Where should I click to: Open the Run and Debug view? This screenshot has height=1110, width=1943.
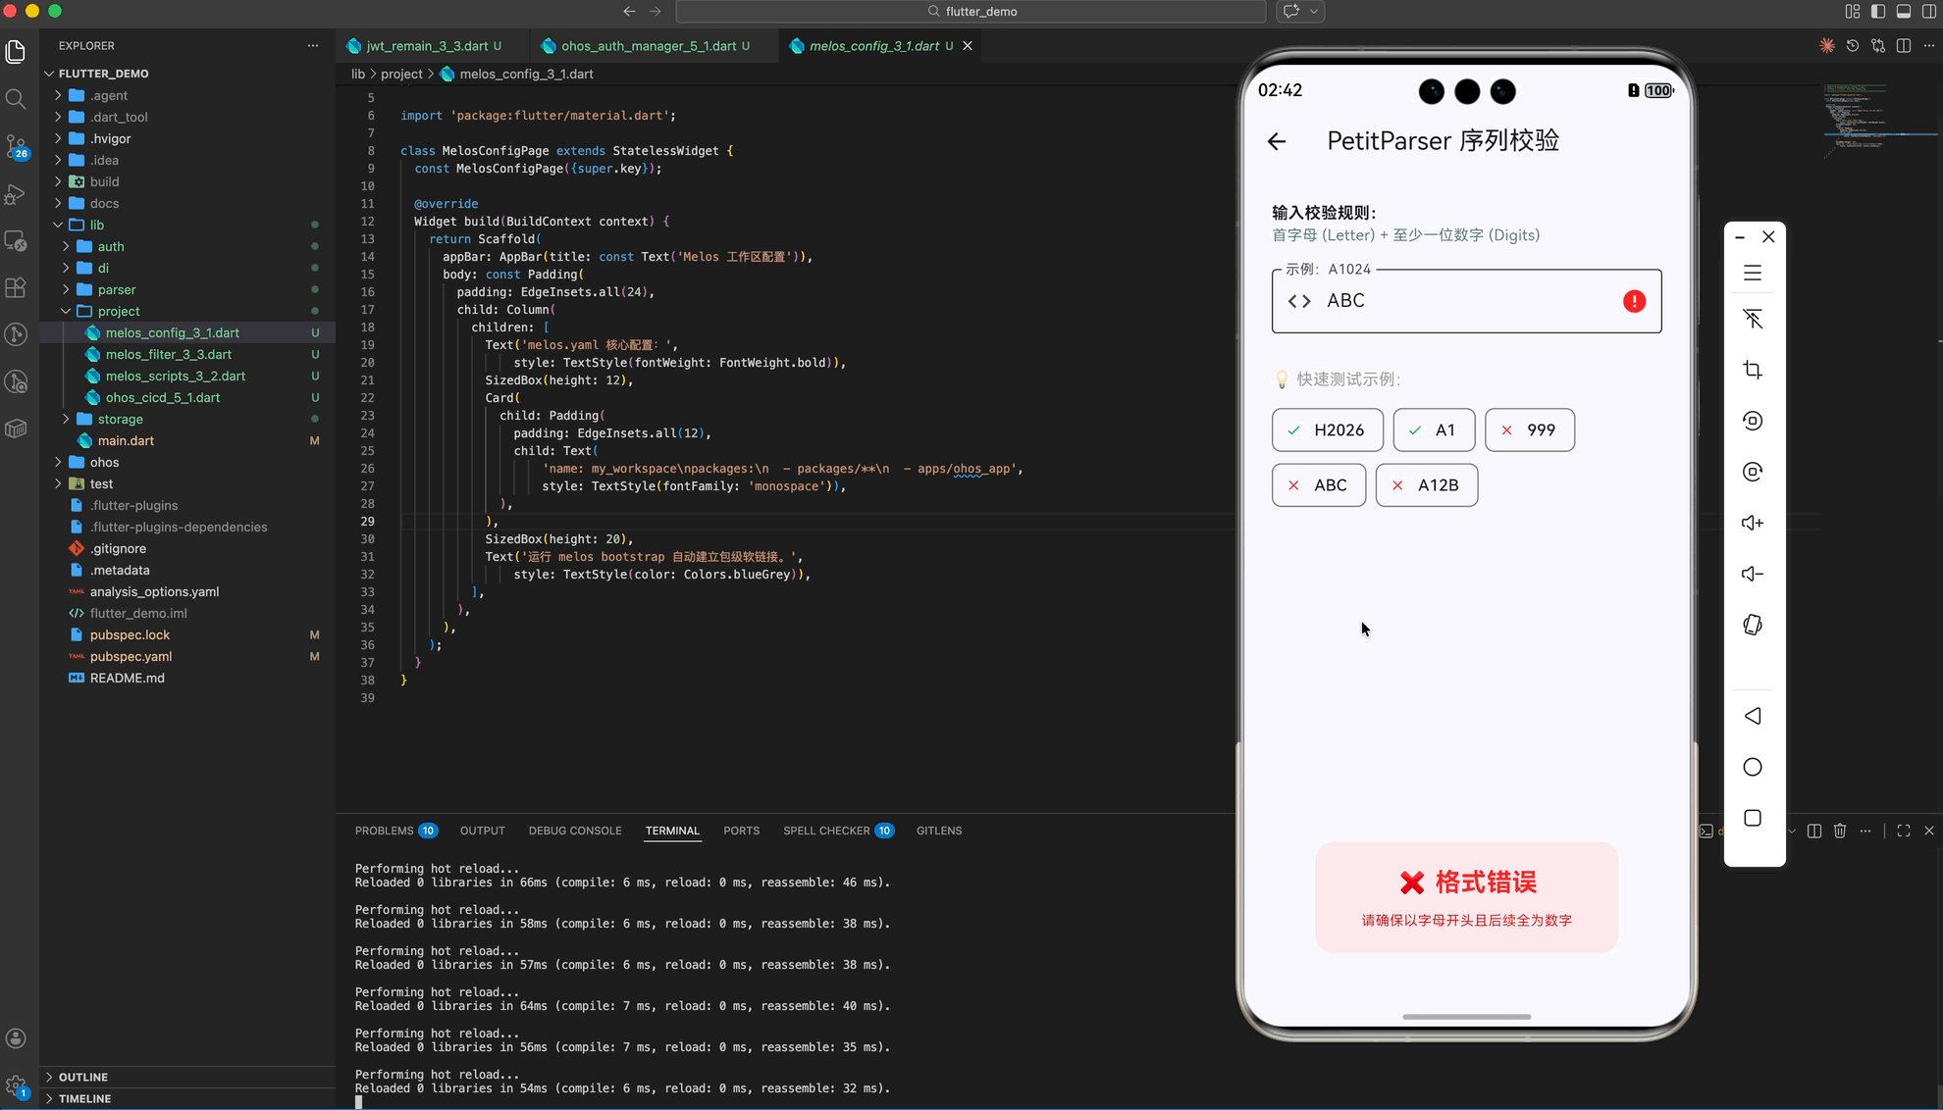click(16, 194)
